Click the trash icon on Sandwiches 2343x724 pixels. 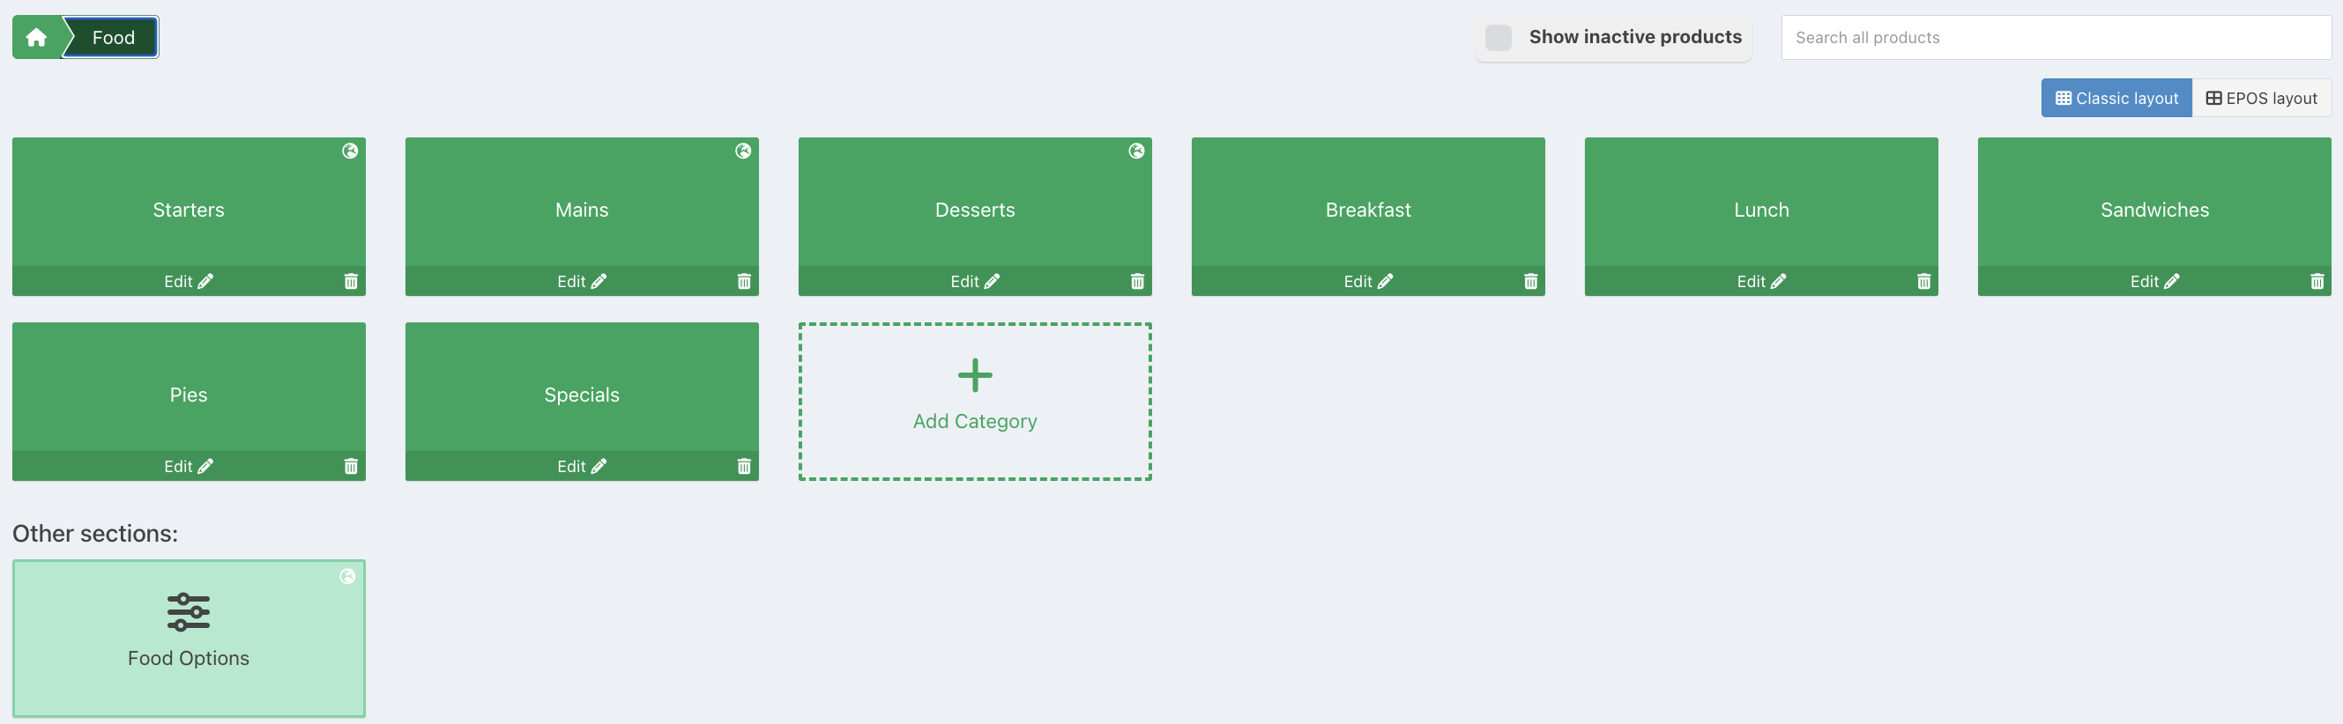click(2317, 282)
